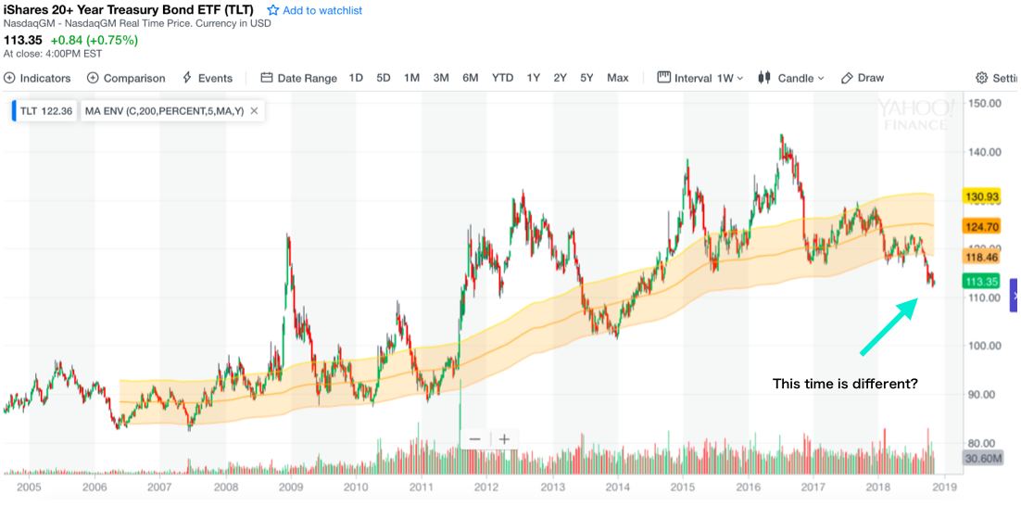Open the Indicators menu
This screenshot has height=506, width=1021.
click(37, 78)
